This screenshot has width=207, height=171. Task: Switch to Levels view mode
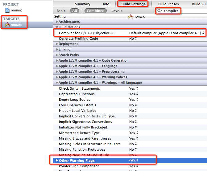(x=117, y=11)
